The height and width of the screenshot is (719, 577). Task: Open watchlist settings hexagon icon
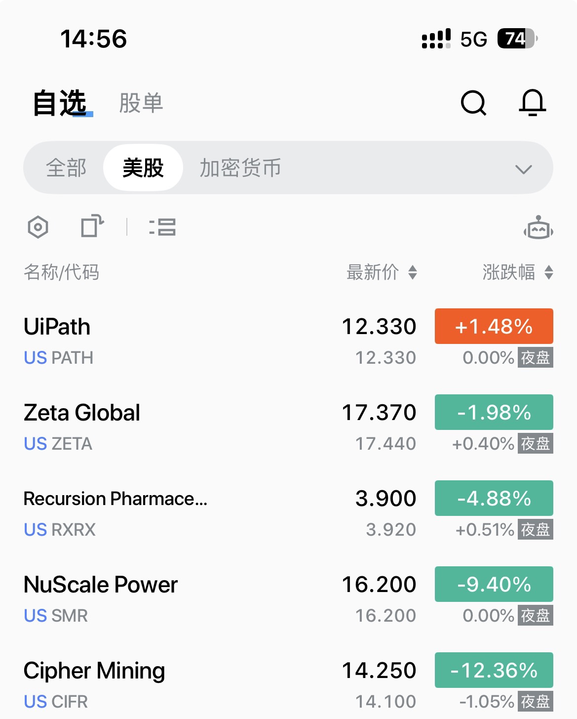pyautogui.click(x=38, y=227)
